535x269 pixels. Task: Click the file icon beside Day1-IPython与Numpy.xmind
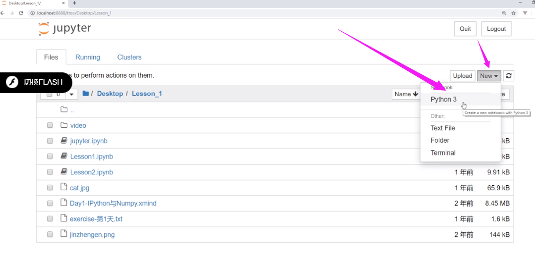pos(63,203)
